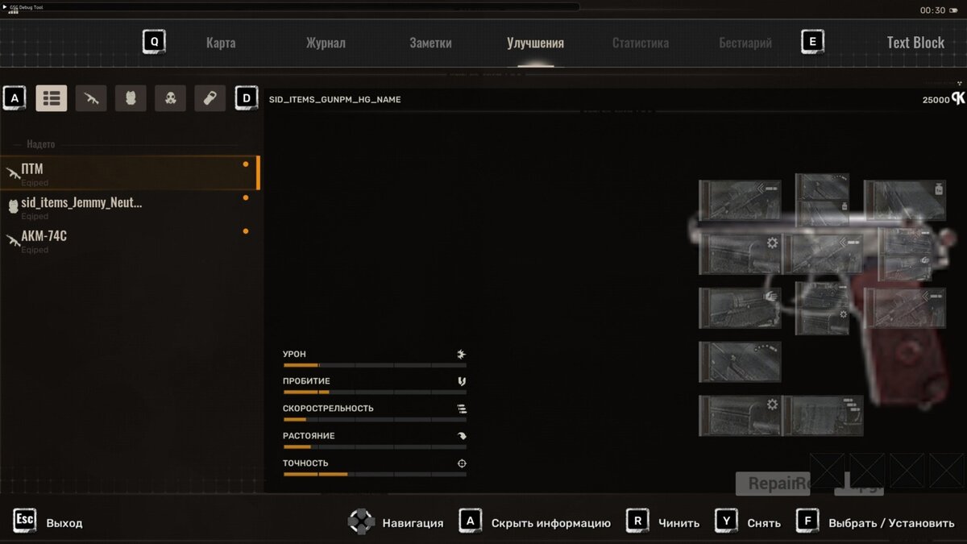Filter by attachments magazine-shaped icon
Screen dimensions: 967x544
(210, 98)
